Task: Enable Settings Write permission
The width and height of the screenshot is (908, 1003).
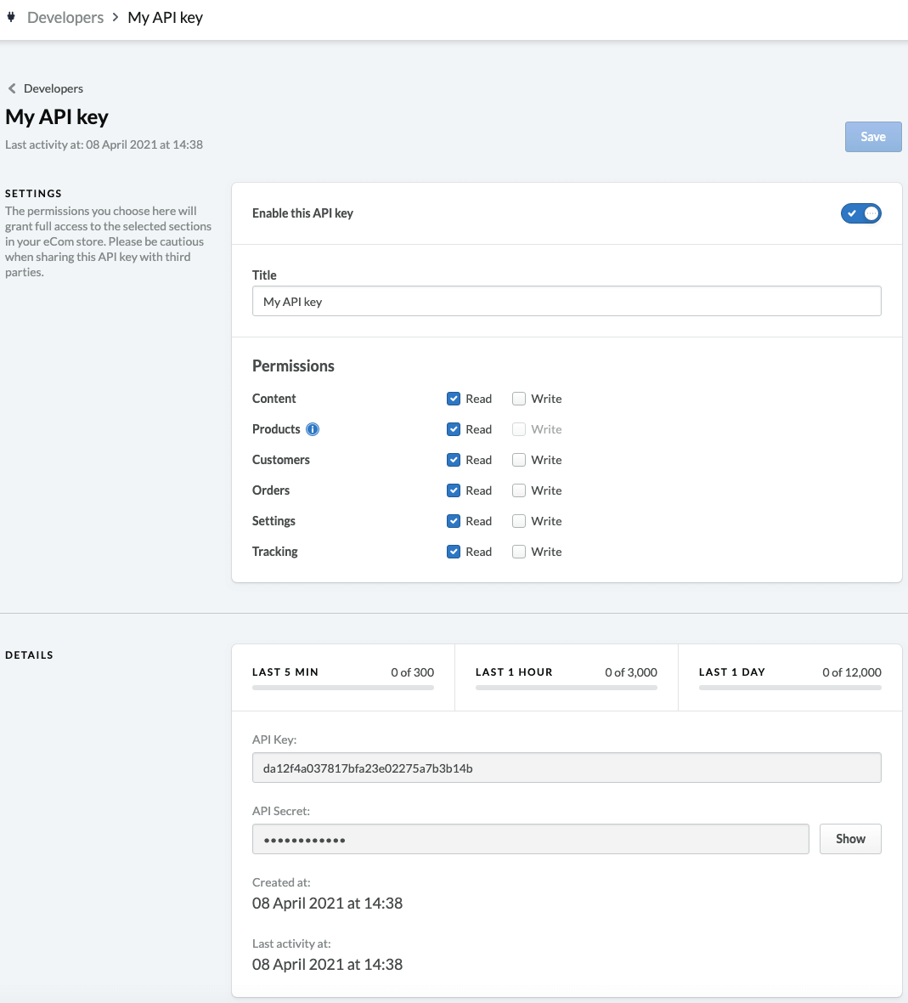Action: coord(519,521)
